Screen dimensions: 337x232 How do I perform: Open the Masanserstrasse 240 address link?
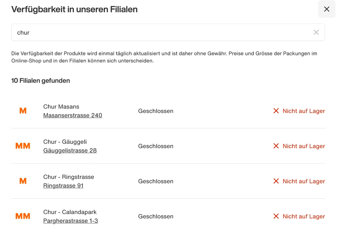(73, 115)
